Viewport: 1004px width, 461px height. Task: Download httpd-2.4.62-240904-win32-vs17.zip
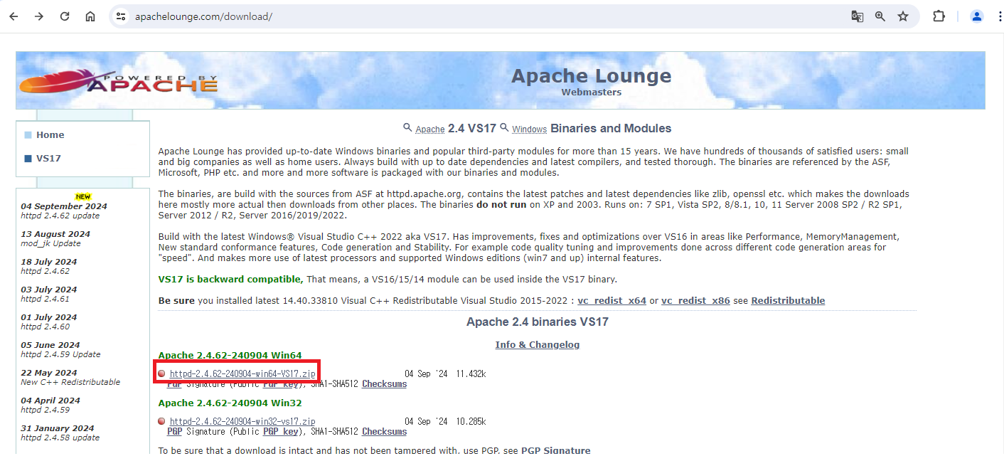point(242,421)
